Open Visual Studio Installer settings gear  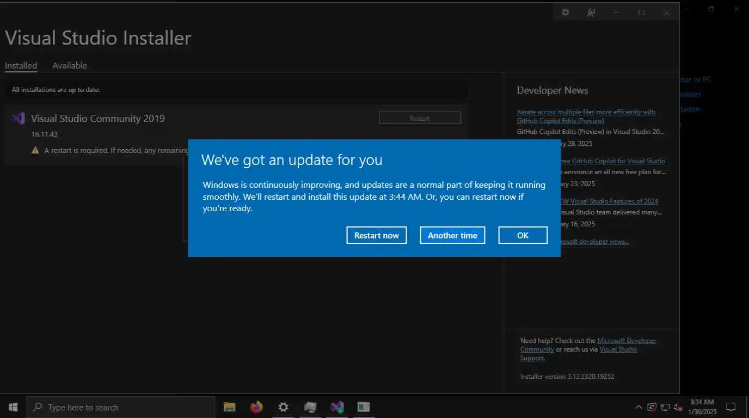tap(566, 13)
